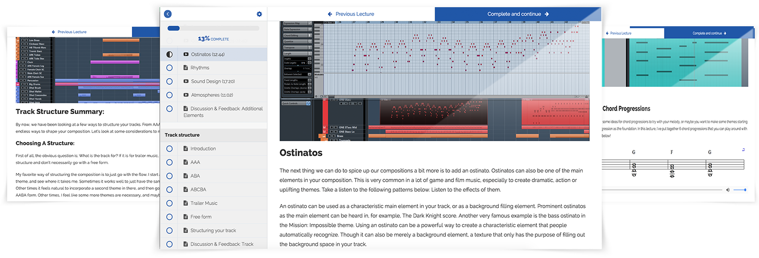759x258 pixels.
Task: Toggle completion circle for Sound Design
Action: [x=169, y=82]
